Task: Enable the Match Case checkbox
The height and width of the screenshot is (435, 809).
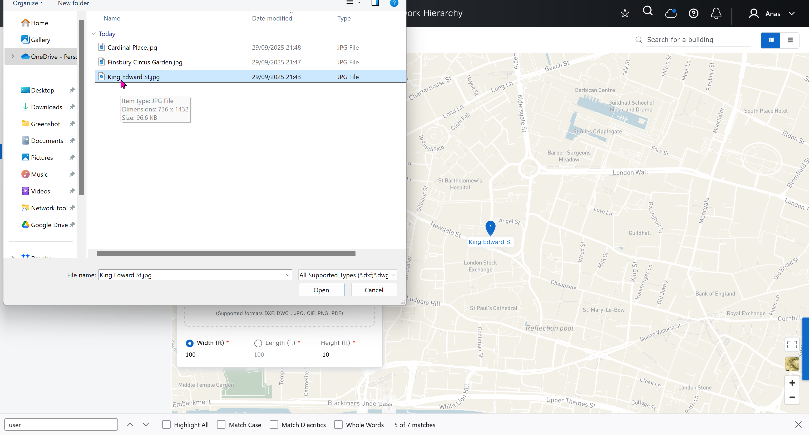Action: 221,424
